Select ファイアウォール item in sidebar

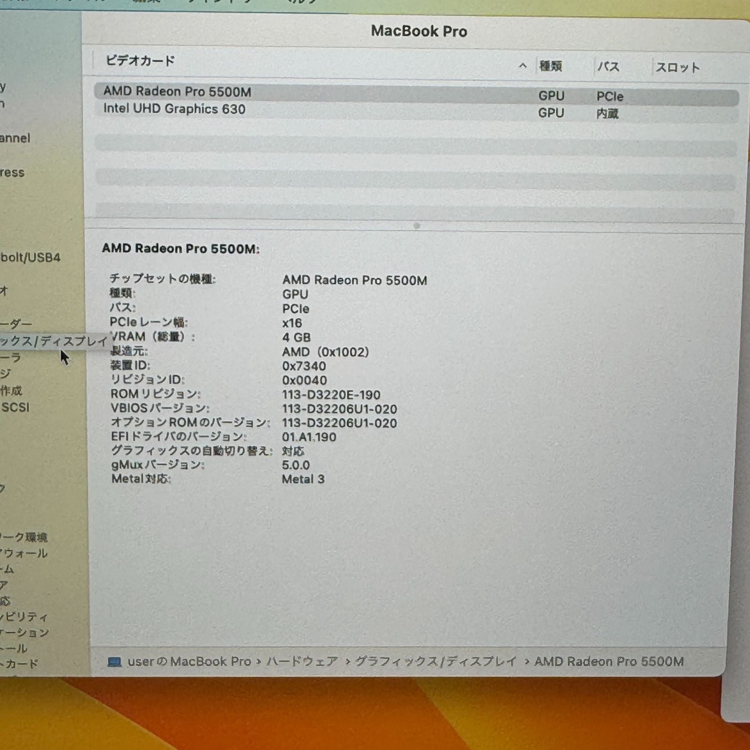click(23, 553)
